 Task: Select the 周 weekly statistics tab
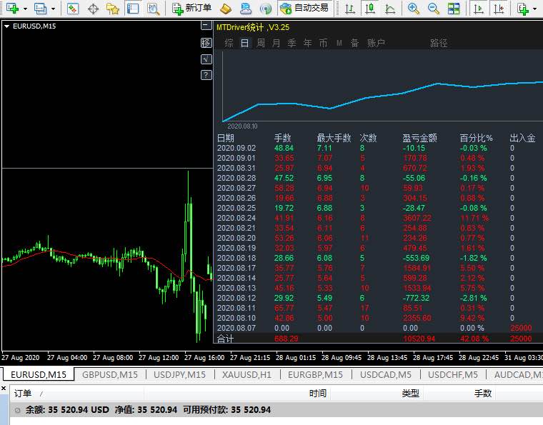pyautogui.click(x=260, y=43)
